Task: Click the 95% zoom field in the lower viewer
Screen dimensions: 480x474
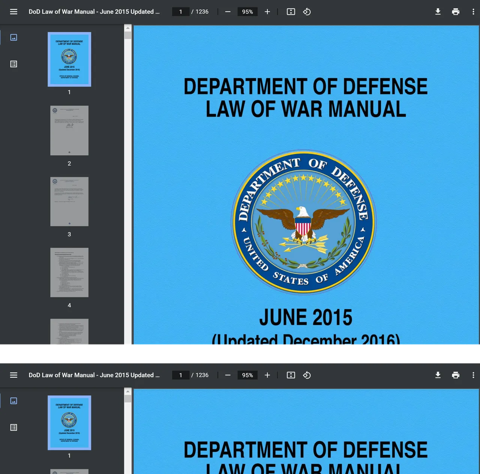Action: point(247,375)
